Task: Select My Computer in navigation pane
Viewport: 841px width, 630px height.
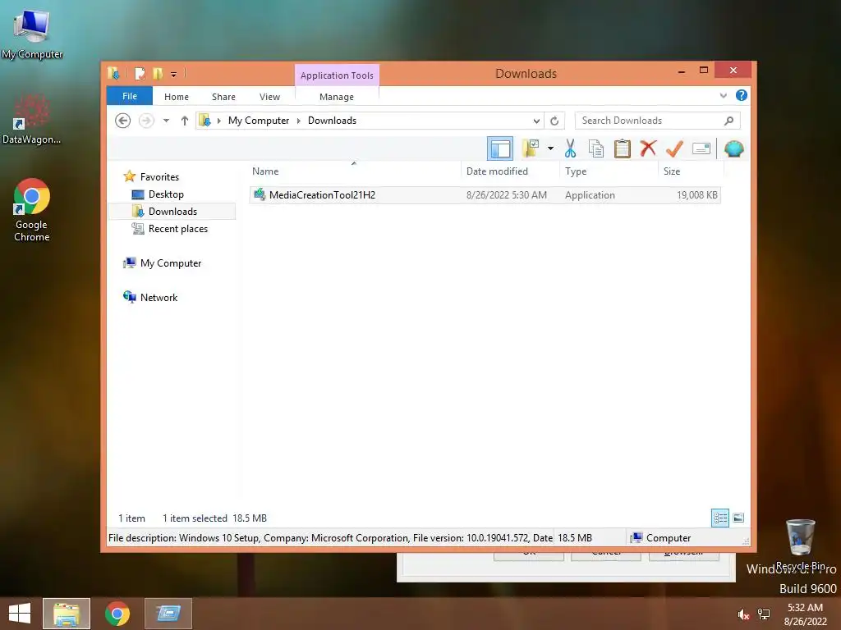Action: click(171, 263)
